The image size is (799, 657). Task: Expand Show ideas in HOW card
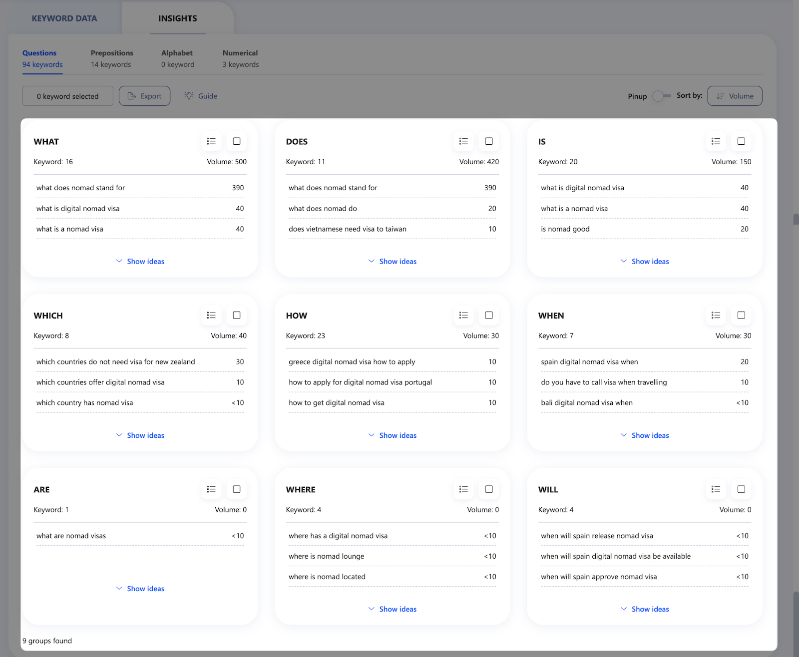tap(393, 435)
